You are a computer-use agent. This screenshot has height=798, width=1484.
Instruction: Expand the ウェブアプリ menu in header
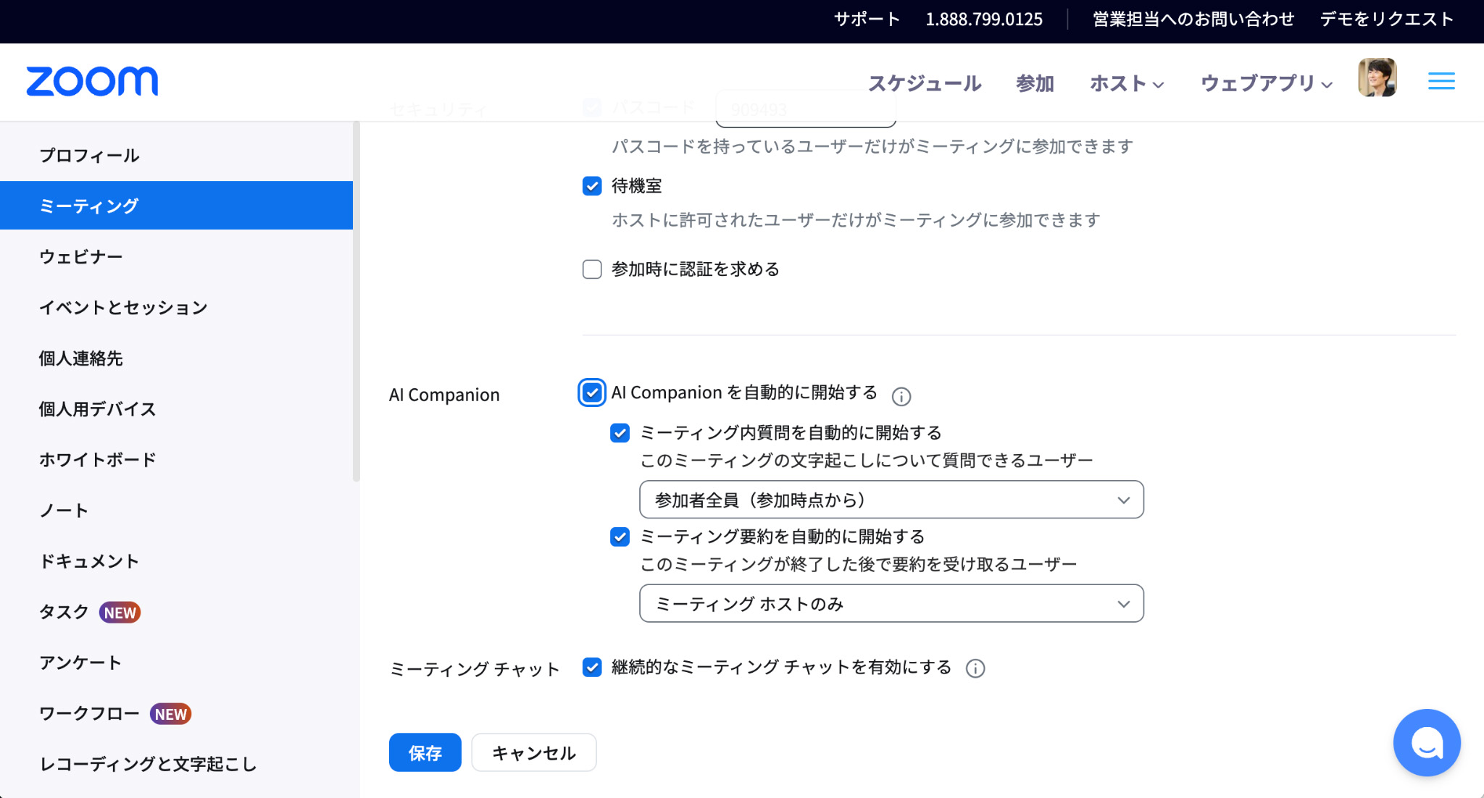coord(1267,83)
